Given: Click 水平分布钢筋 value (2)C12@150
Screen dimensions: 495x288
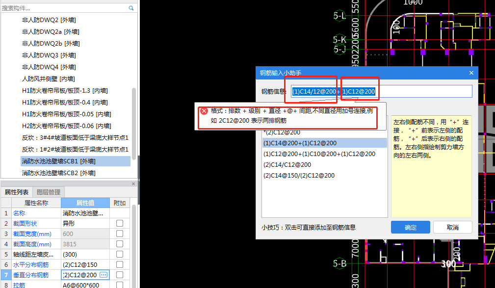Looking at the screenshot, I should pos(85,264).
